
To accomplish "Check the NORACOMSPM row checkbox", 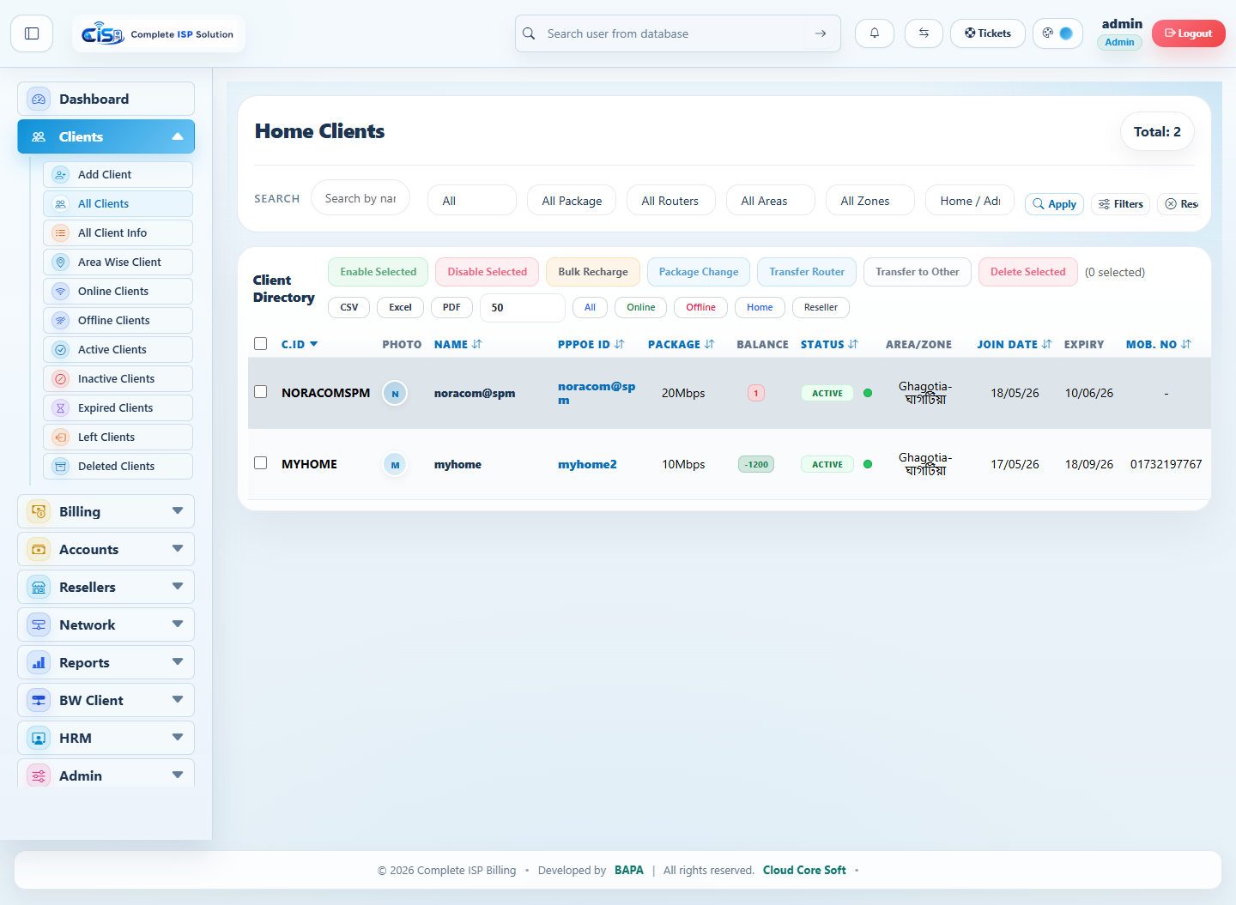I will pos(261,392).
